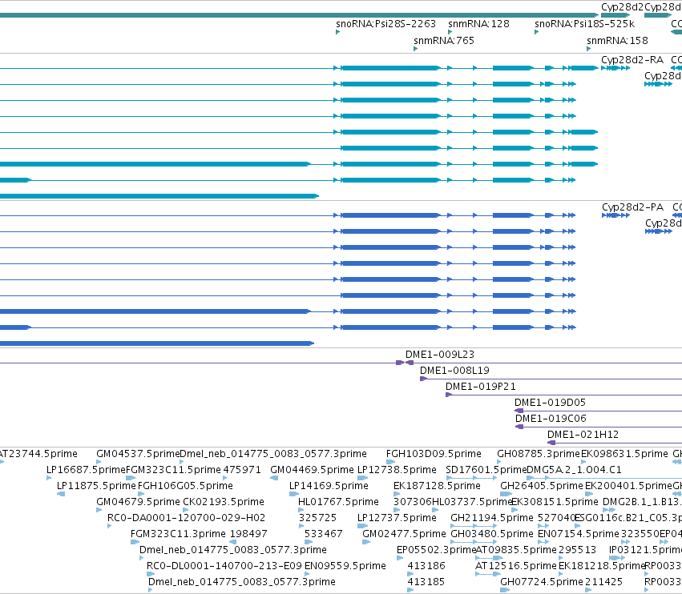Open the GH03480.5prime EST

coord(492,534)
